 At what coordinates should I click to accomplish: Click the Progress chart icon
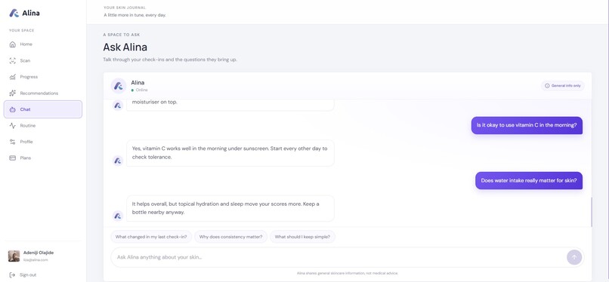pyautogui.click(x=12, y=77)
